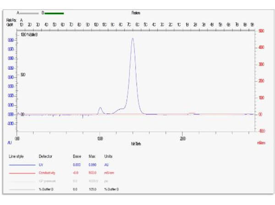
Task: Select the '% Buffer B' detector label in legend
Action: pos(46,189)
